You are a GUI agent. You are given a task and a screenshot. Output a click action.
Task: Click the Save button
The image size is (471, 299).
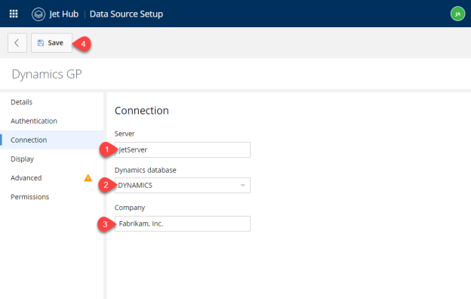click(x=51, y=43)
